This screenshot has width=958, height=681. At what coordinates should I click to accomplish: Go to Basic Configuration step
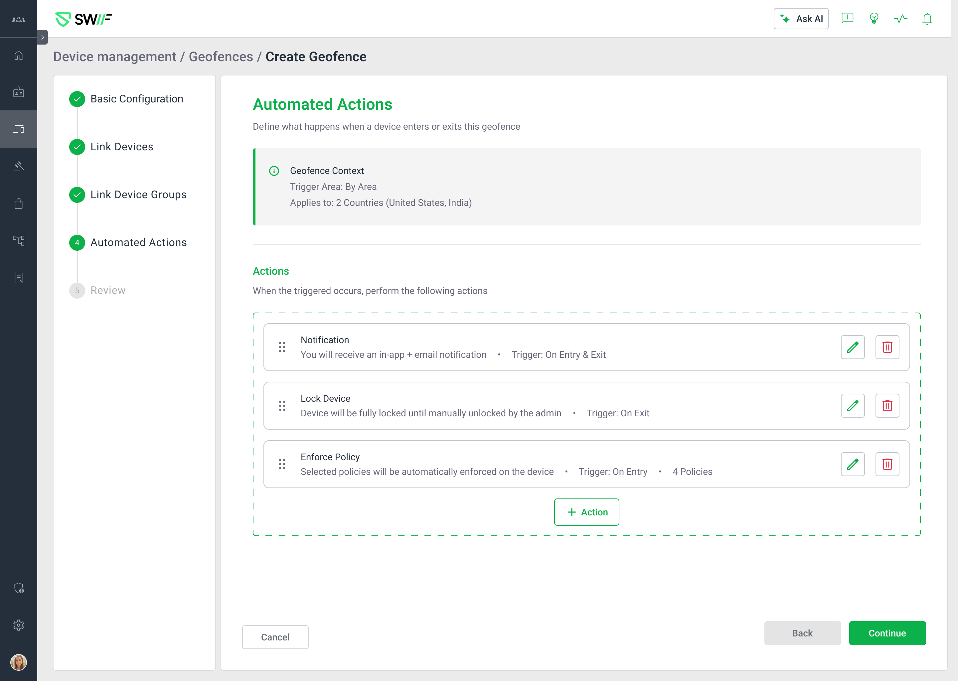(136, 99)
